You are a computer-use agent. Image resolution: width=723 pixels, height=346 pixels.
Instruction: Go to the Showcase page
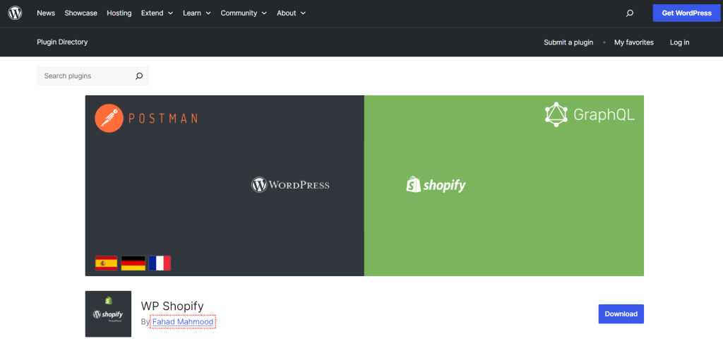tap(80, 13)
